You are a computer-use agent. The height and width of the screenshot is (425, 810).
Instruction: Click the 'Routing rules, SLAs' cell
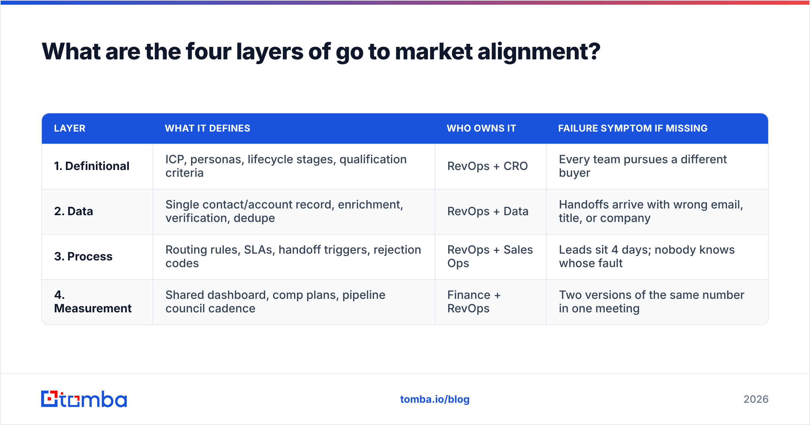point(294,257)
